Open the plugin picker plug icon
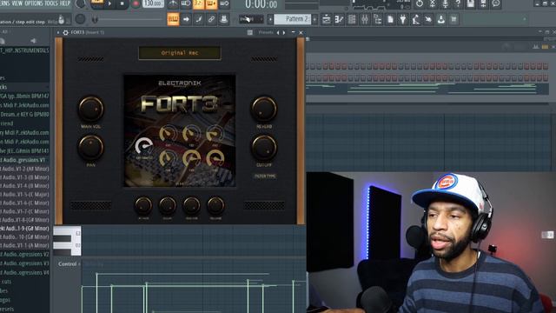This screenshot has width=556, height=313. pos(403,19)
